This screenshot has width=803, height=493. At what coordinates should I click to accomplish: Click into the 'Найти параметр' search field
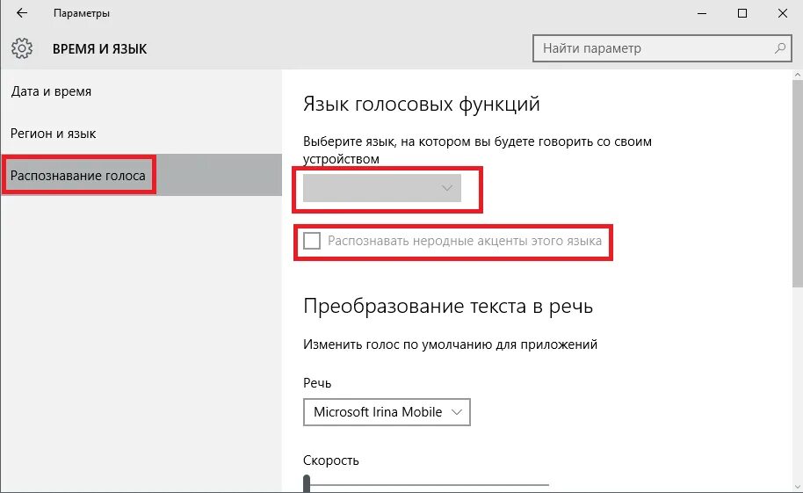click(x=662, y=48)
